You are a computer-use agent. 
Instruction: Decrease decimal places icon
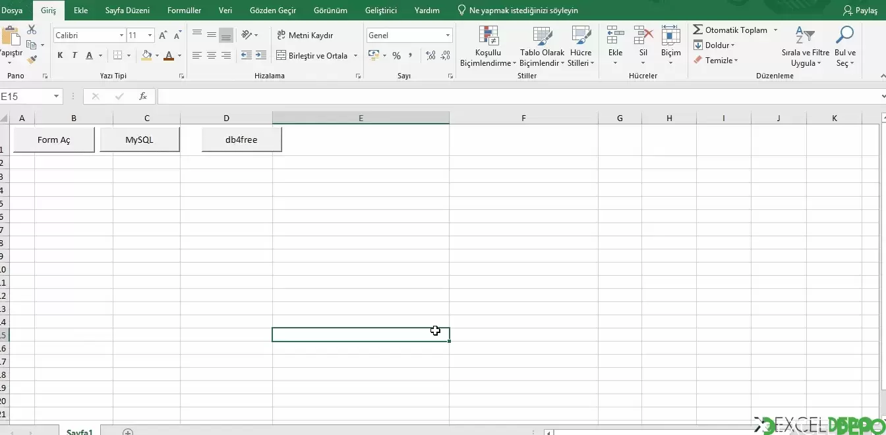click(x=446, y=56)
